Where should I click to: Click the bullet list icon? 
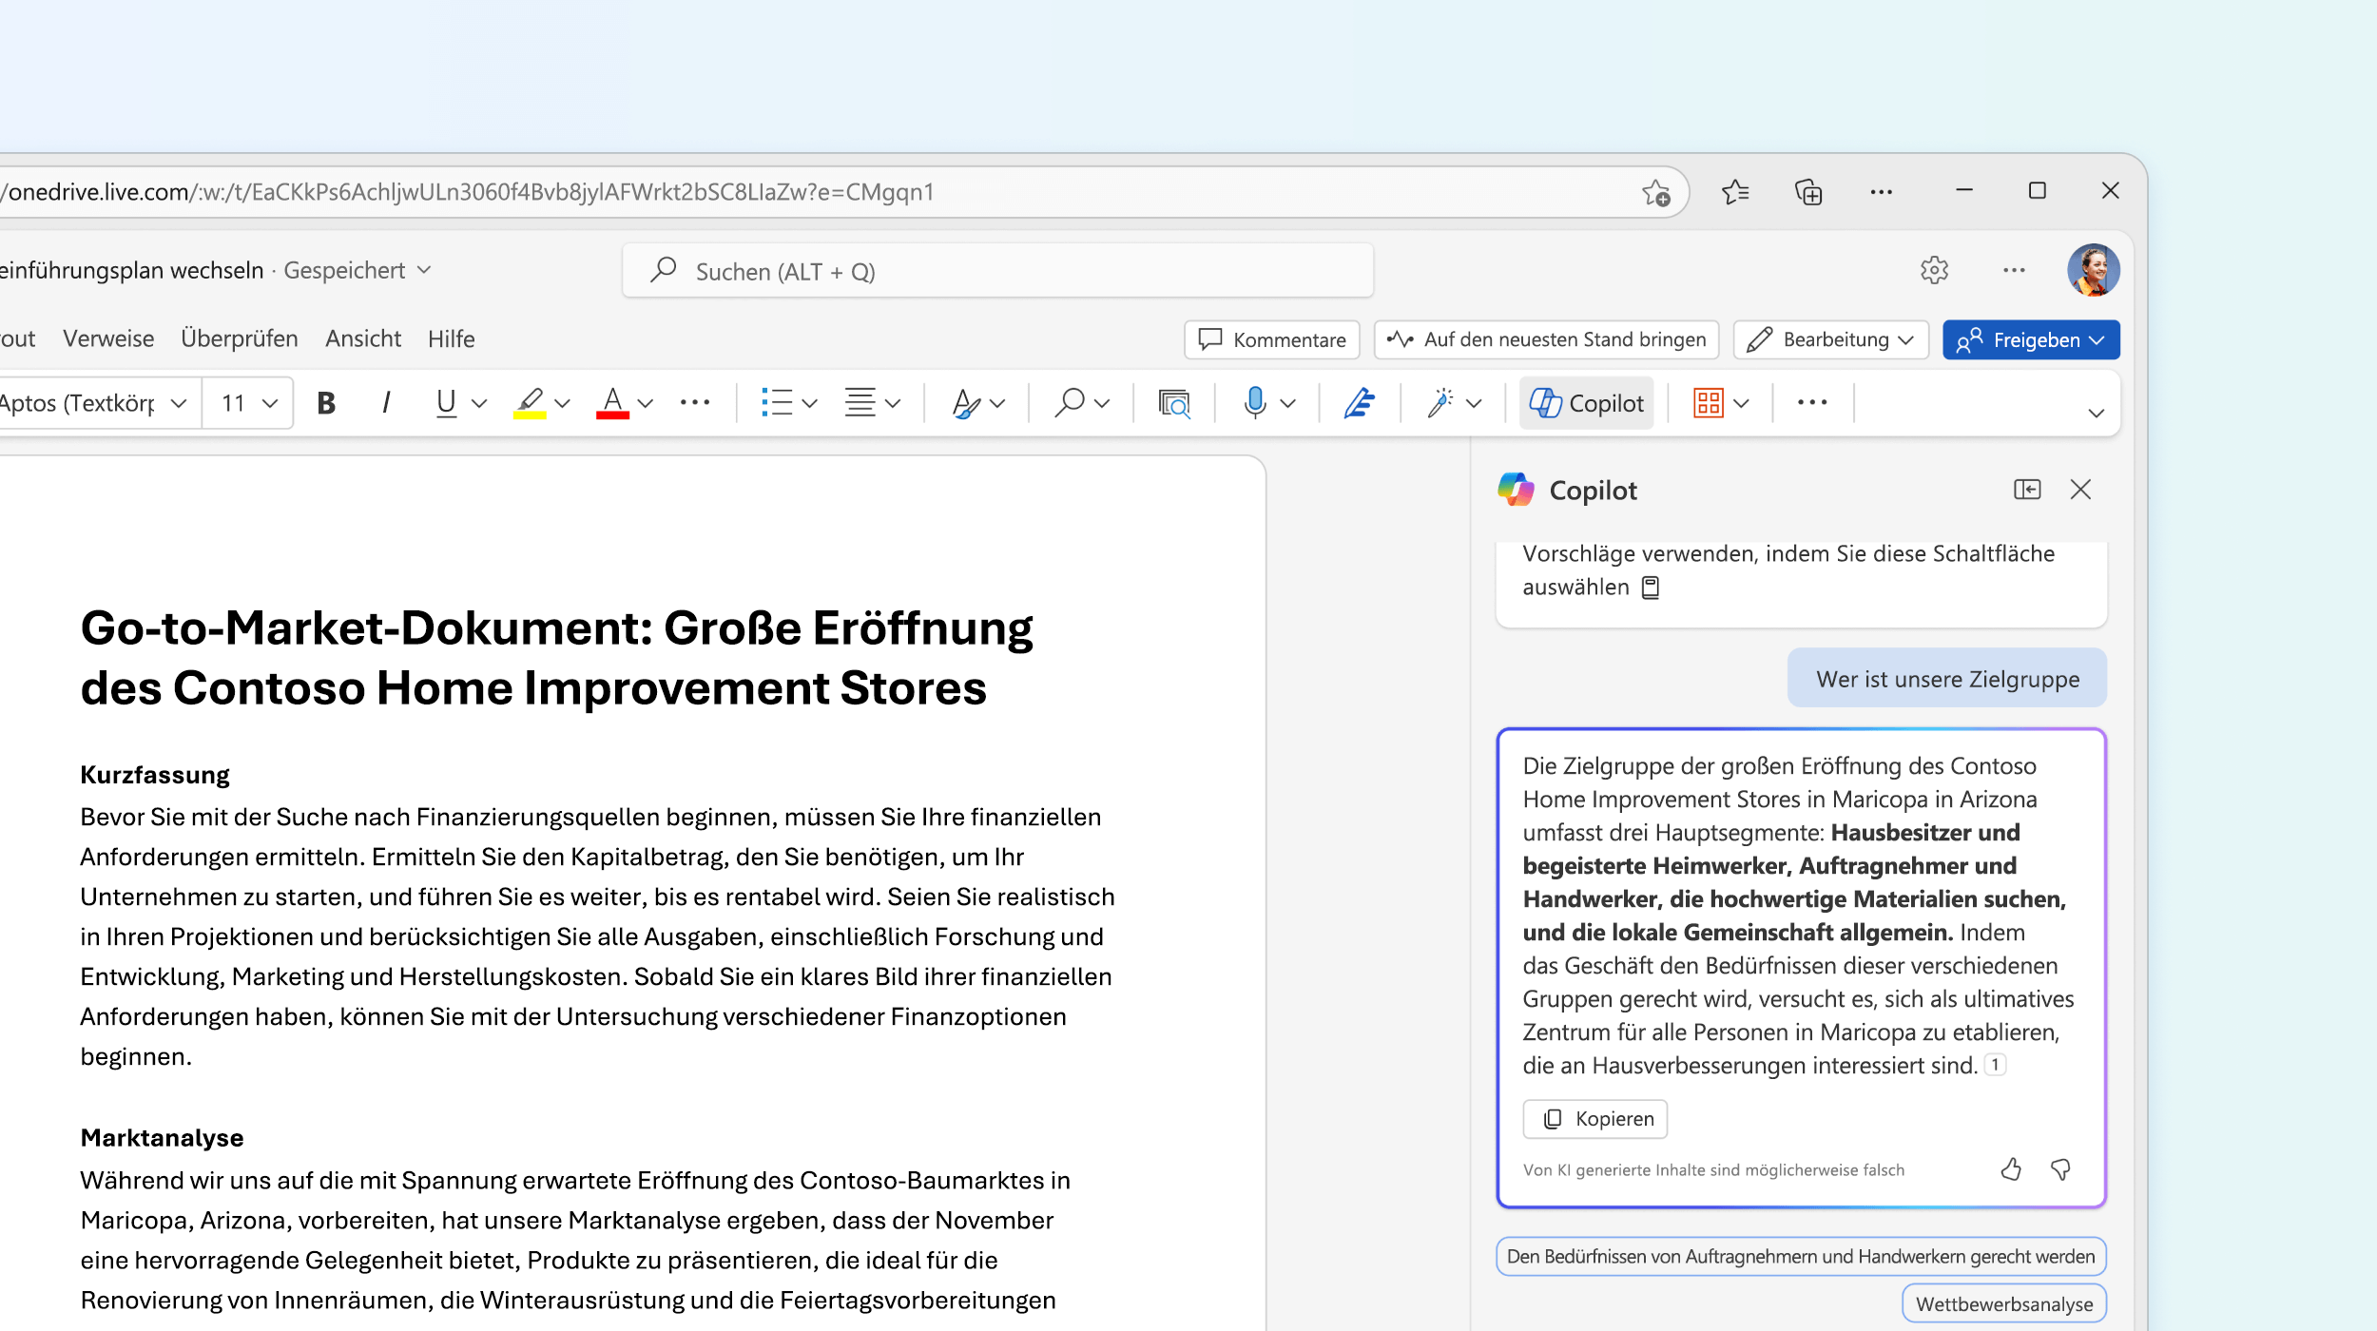[777, 403]
